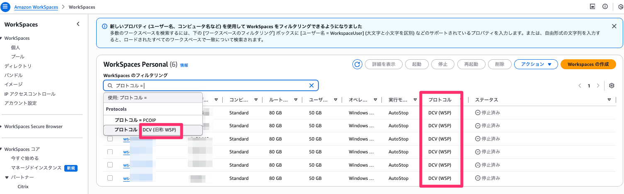Screen dimensions: 624x194
Task: Sort by the 実行モ… column arrow
Action: click(416, 100)
